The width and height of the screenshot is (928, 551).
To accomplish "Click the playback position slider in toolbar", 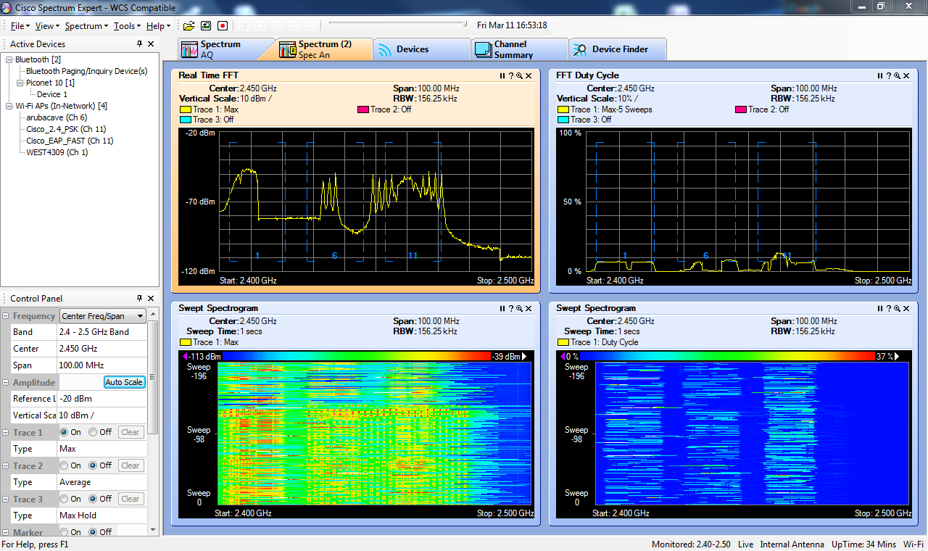I will (x=464, y=24).
